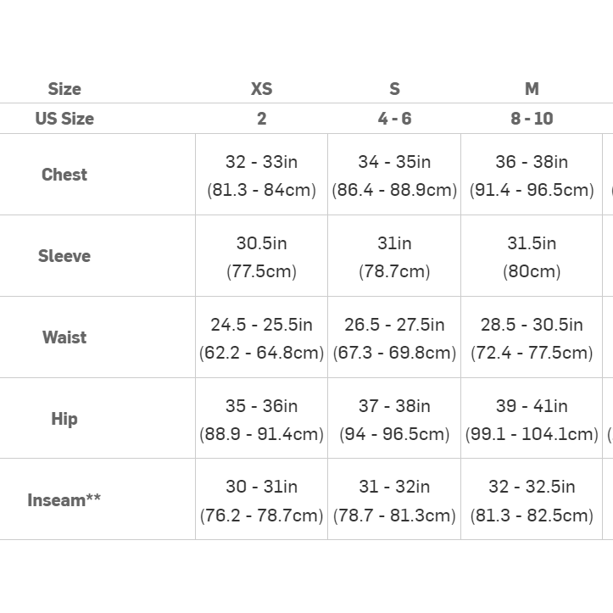613x613 pixels.
Task: Click the XS size column header
Action: tap(261, 89)
